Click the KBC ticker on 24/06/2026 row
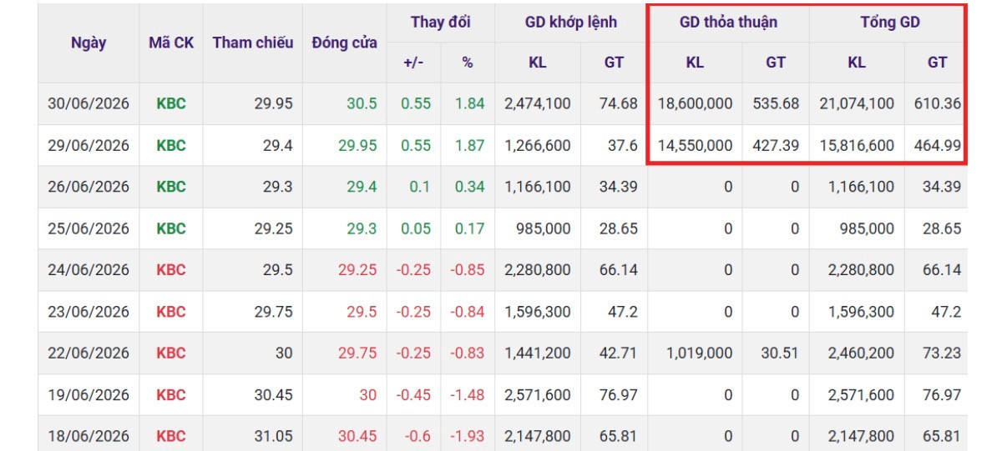Image resolution: width=1007 pixels, height=451 pixels. (171, 270)
